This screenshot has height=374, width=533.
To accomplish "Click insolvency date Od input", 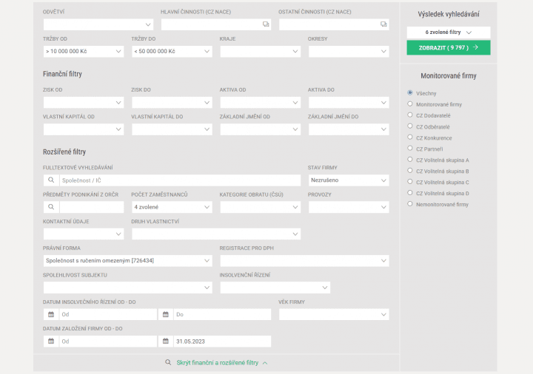I will (x=108, y=314).
